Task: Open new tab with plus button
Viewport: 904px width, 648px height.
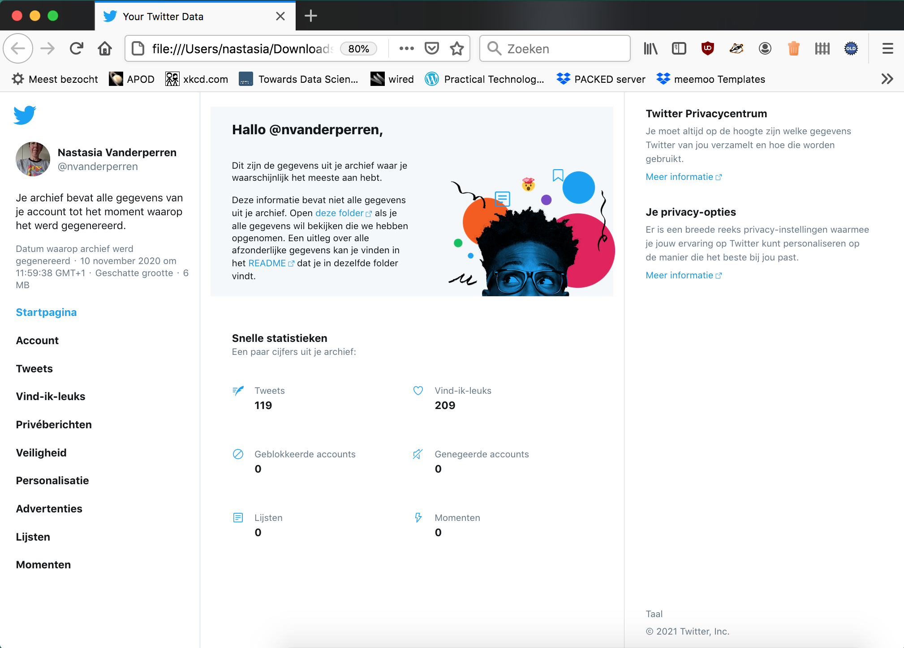Action: coord(310,16)
